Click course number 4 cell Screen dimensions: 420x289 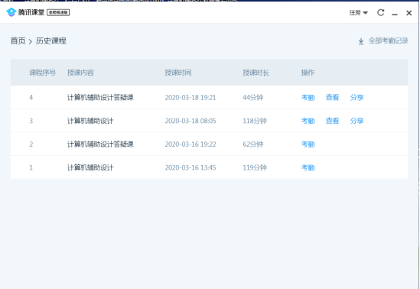pos(31,97)
